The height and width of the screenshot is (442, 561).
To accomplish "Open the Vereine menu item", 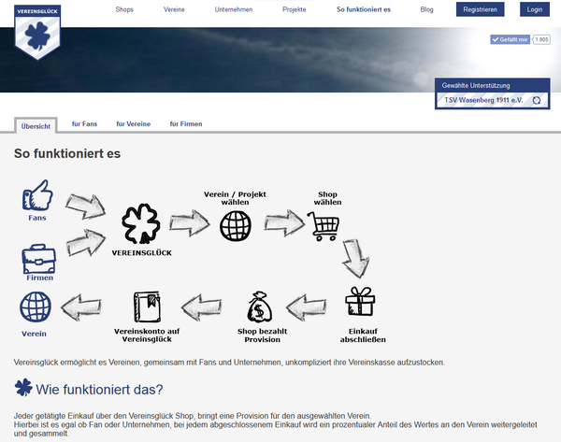I will click(174, 9).
